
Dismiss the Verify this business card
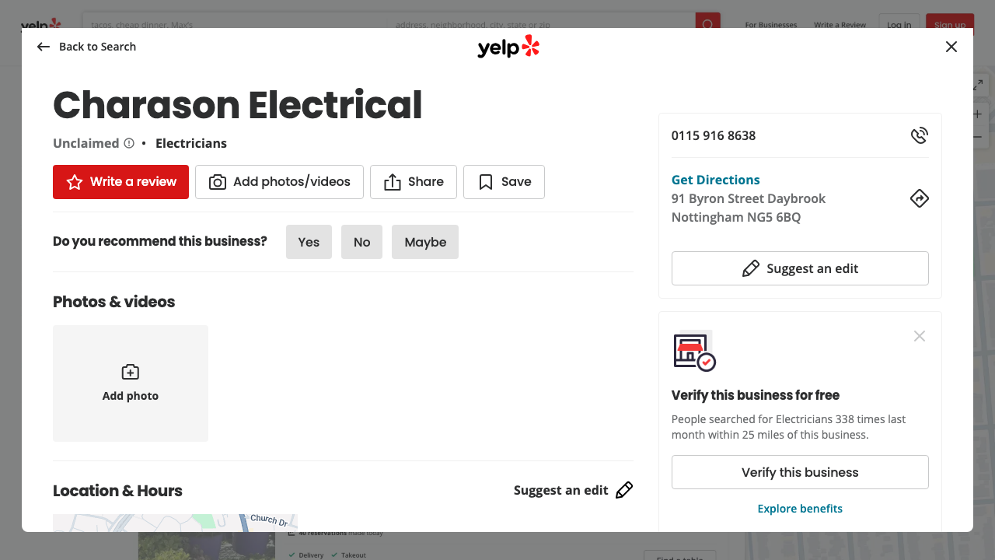[919, 335]
